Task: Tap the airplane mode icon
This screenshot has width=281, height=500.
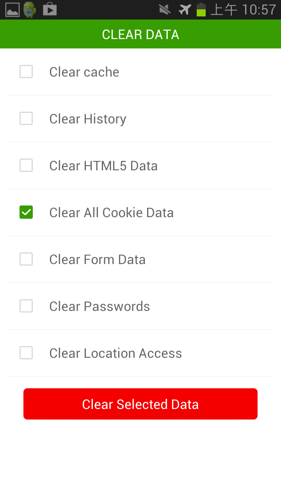Action: pyautogui.click(x=185, y=9)
